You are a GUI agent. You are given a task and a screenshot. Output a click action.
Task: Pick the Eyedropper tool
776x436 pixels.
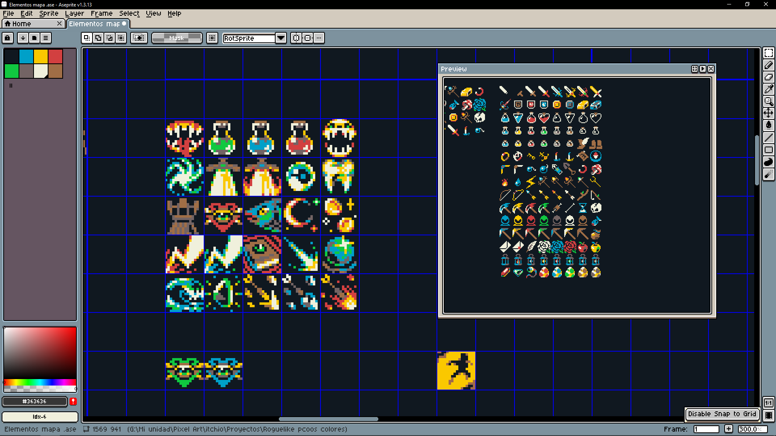tap(768, 89)
